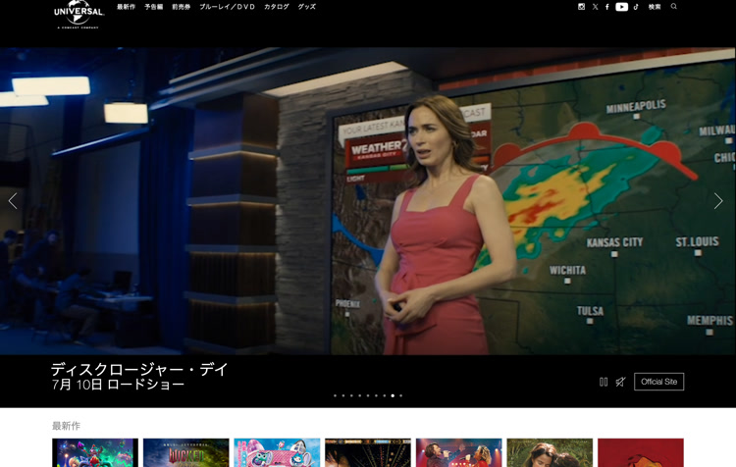
Task: Pause the hero carousel video
Action: tap(604, 382)
